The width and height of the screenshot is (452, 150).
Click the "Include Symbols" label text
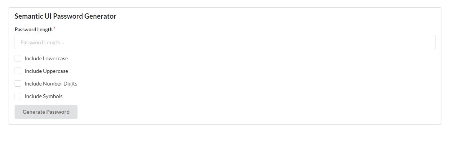[43, 96]
